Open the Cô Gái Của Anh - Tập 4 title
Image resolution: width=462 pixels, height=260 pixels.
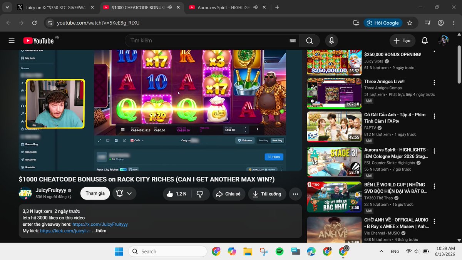[x=395, y=118]
